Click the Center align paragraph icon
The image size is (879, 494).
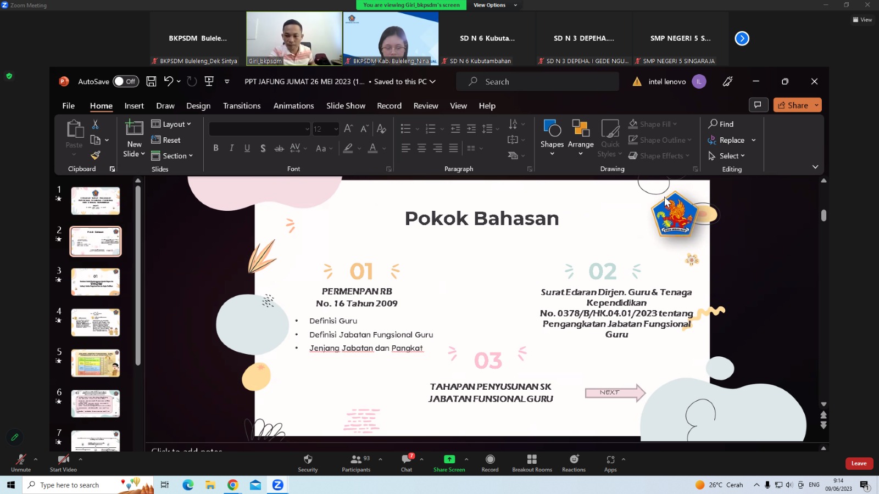tap(422, 148)
